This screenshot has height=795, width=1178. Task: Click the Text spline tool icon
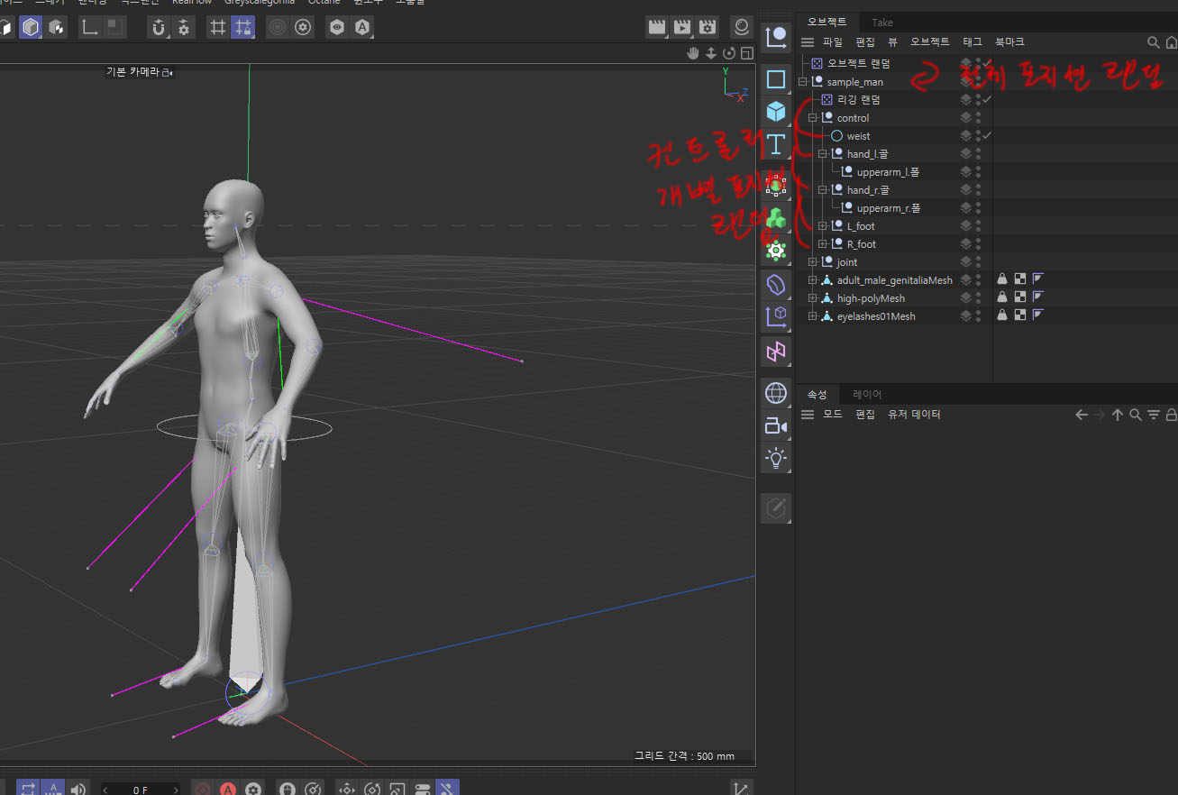(775, 144)
